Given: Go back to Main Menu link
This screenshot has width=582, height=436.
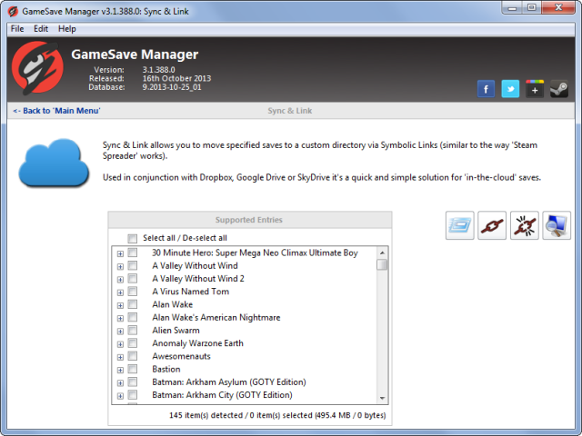Looking at the screenshot, I should click(56, 111).
